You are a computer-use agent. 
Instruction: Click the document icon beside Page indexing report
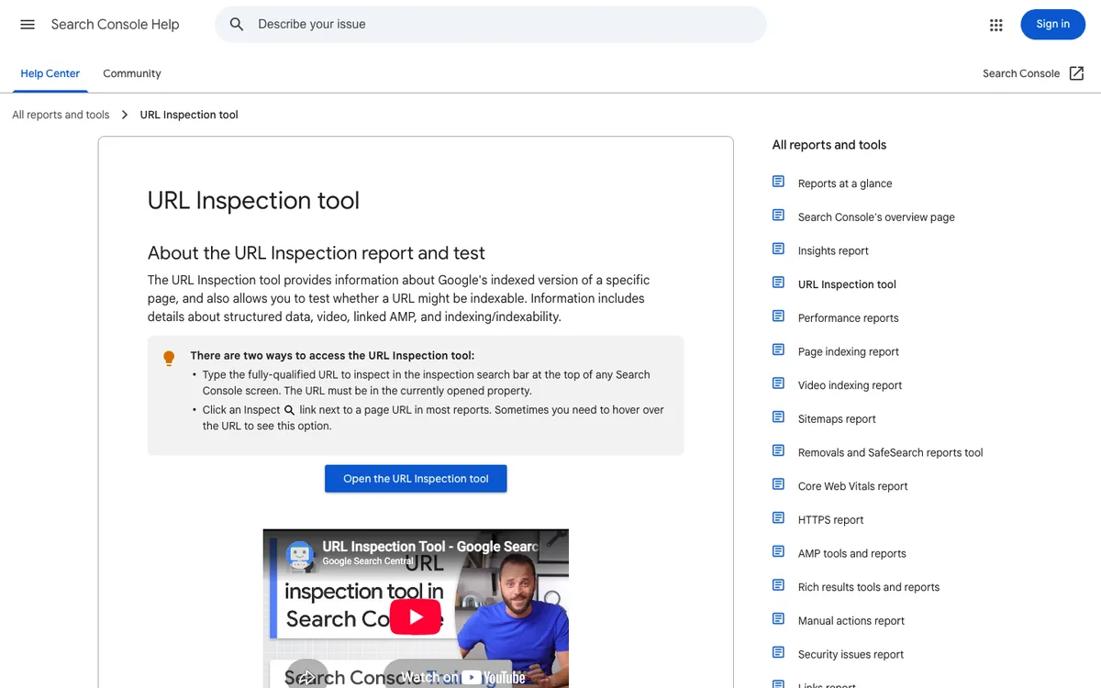pos(778,350)
